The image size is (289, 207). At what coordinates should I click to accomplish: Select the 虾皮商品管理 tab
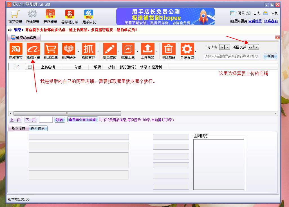[x=24, y=38]
